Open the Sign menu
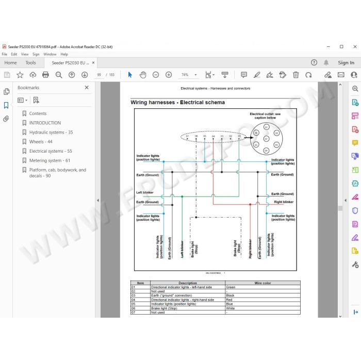Image resolution: width=361 pixels, height=361 pixels. [x=36, y=54]
